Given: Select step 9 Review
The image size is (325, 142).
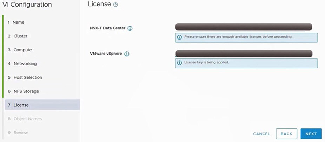Looking at the screenshot, I should point(21,133).
